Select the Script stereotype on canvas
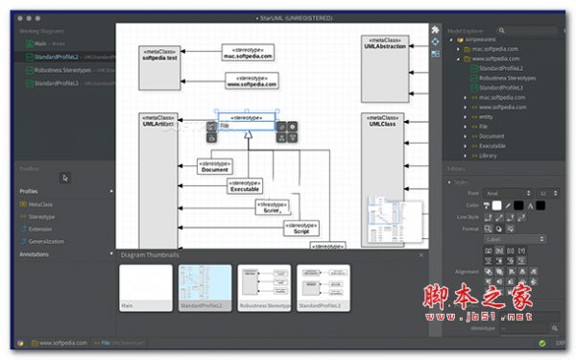 coord(301,228)
